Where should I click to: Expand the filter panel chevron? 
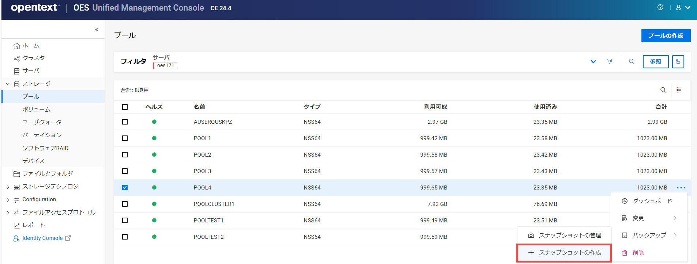[x=593, y=61]
